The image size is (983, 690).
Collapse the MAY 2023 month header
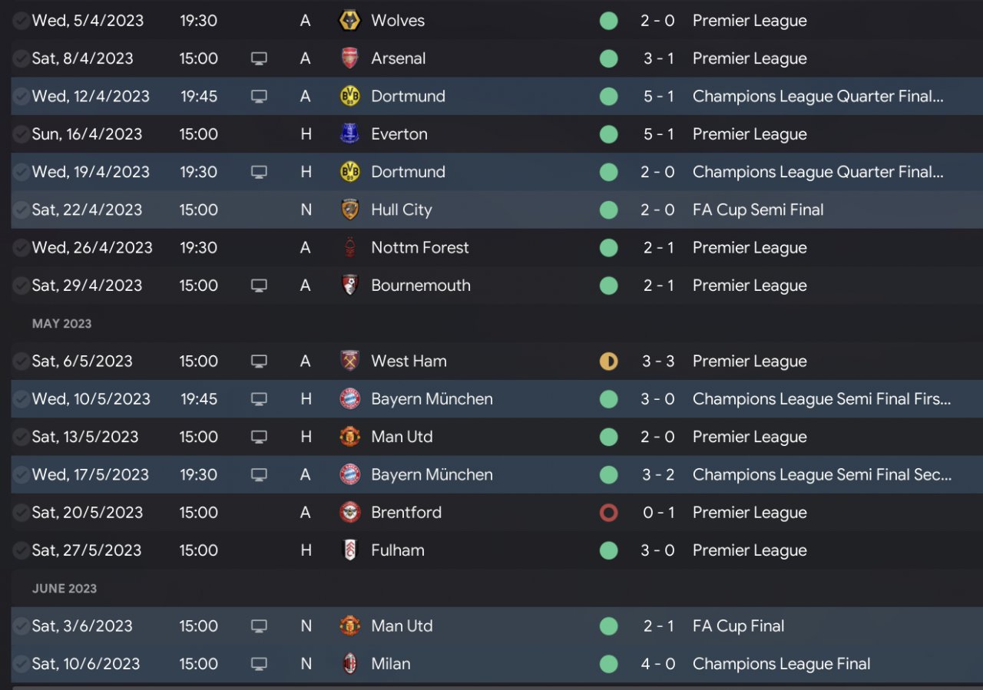tap(61, 324)
